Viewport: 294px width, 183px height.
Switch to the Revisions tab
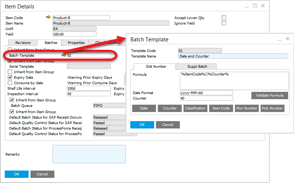[x=23, y=42]
